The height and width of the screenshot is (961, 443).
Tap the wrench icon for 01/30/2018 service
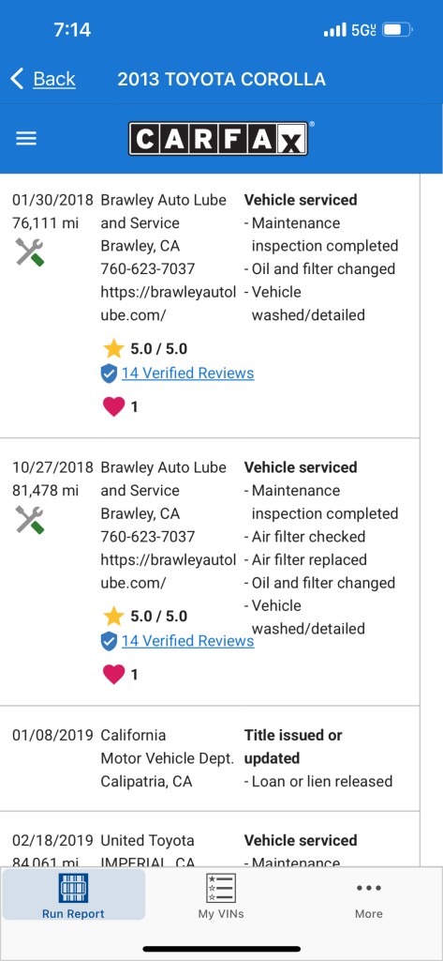pyautogui.click(x=29, y=252)
